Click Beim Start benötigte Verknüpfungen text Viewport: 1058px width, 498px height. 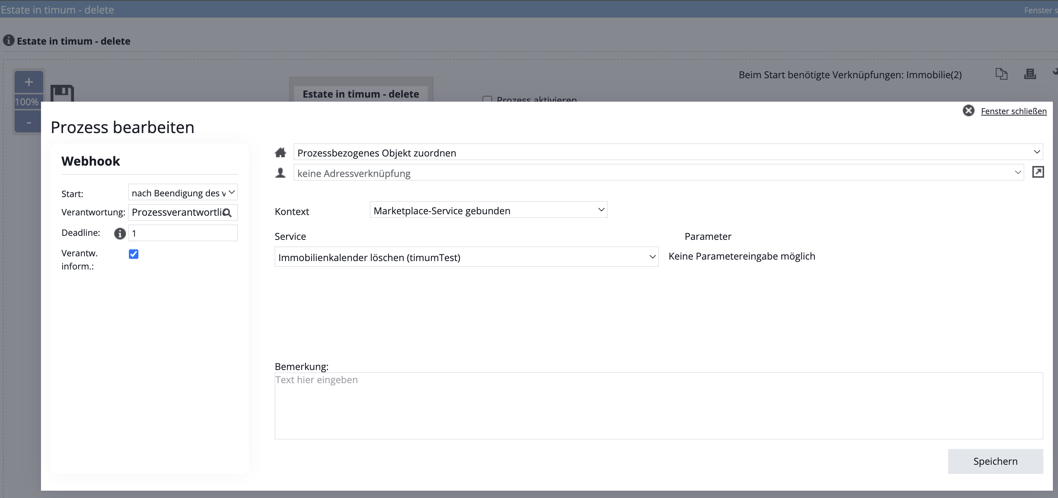click(x=850, y=75)
